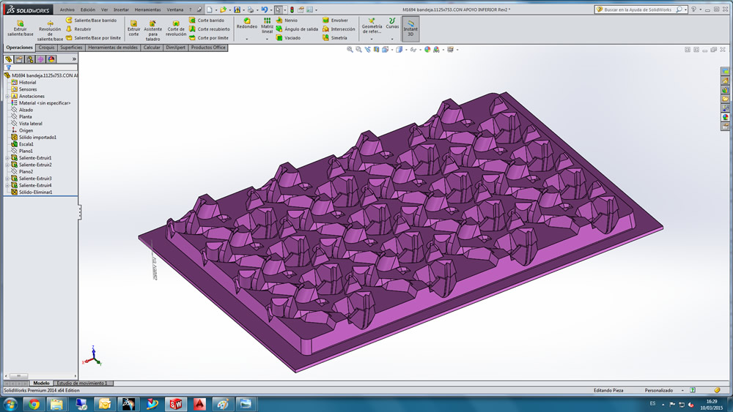
Task: Toggle the Instant 3D button
Action: click(410, 29)
